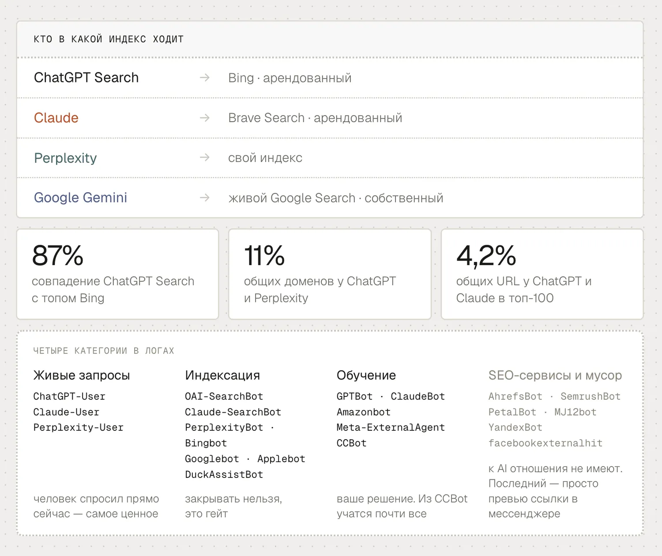Select the orange 'Claude' row title

click(x=56, y=118)
